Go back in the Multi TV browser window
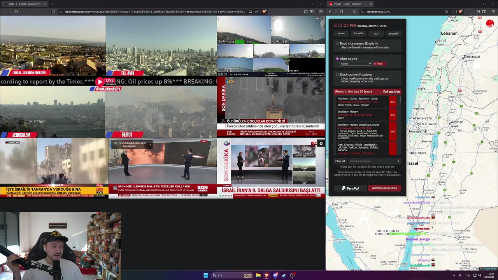 [x=4, y=12]
